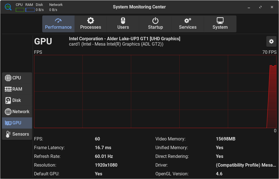Viewport: 279px width, 179px height.
Task: Open the Services tab
Action: [x=188, y=24]
